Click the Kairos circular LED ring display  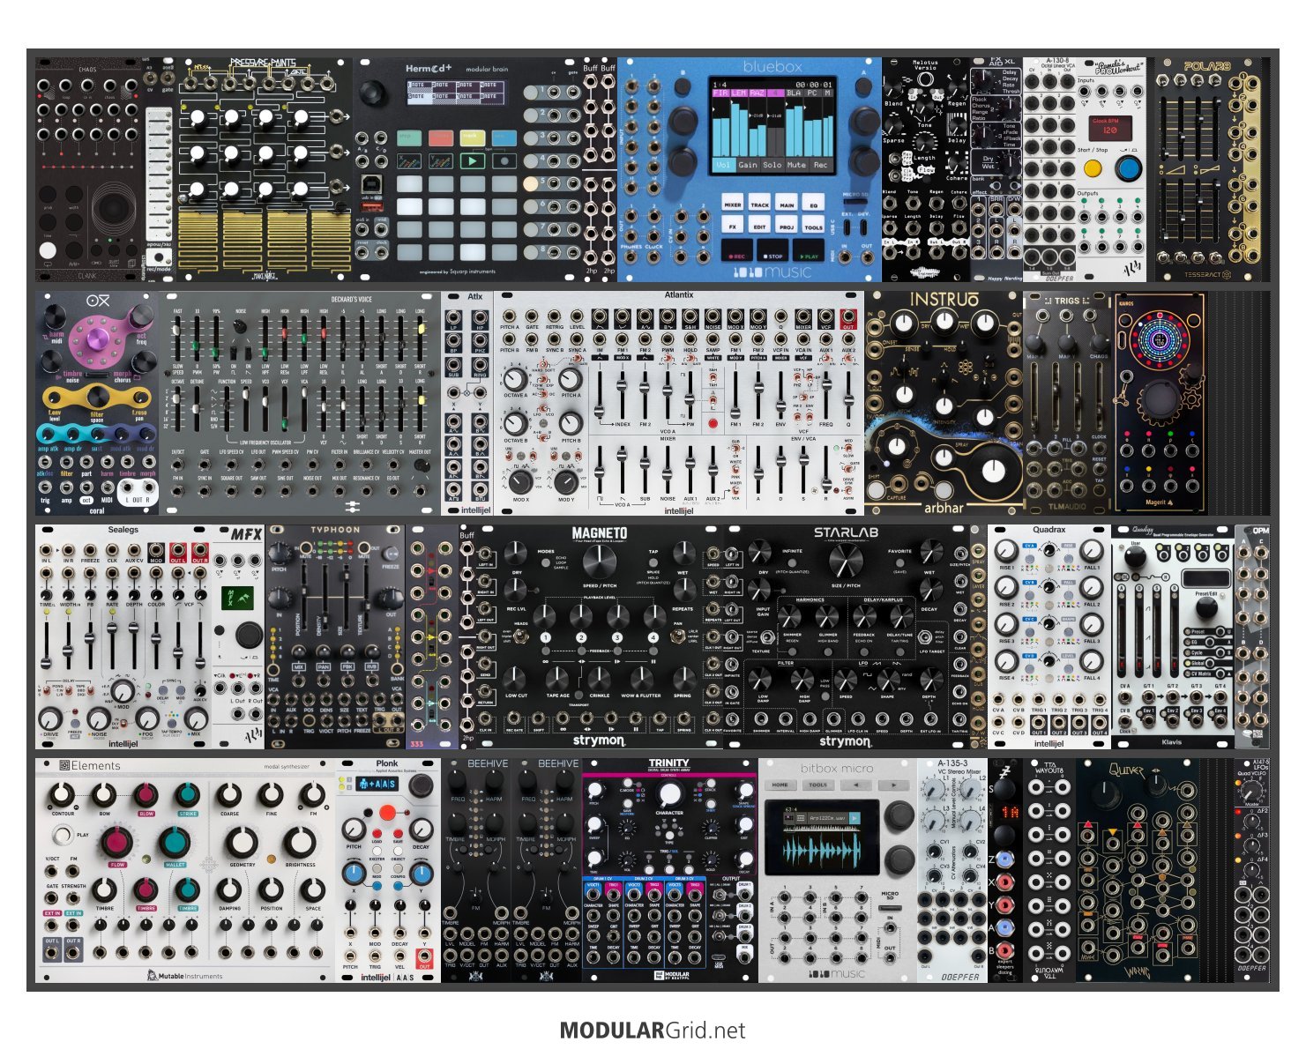pos(1160,339)
